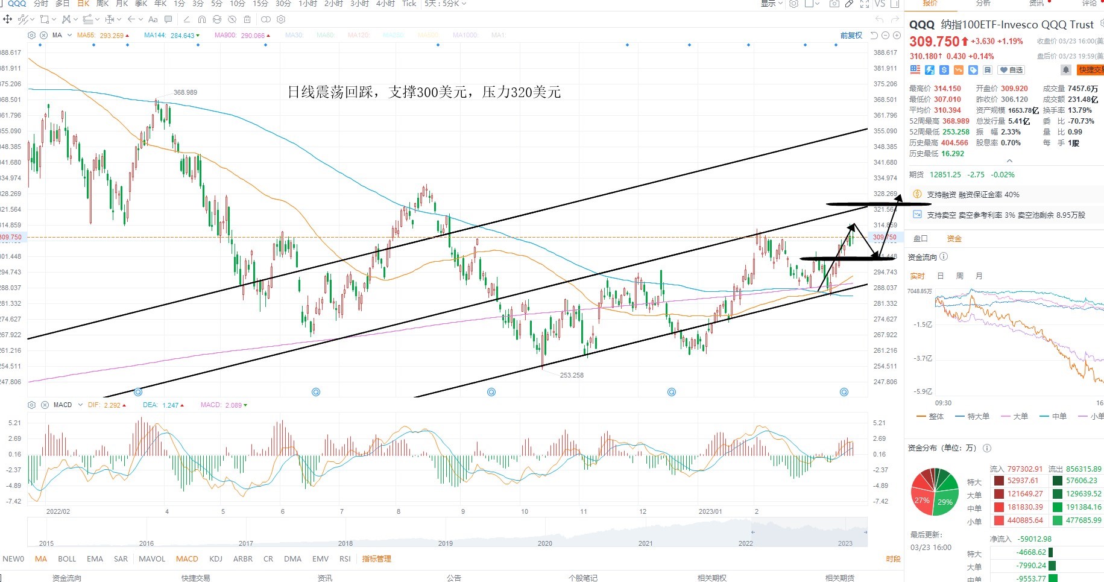The image size is (1104, 582).
Task: Click the price alert bell icon
Action: click(1065, 70)
